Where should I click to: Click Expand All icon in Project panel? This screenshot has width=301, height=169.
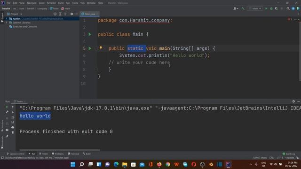(x=60, y=14)
